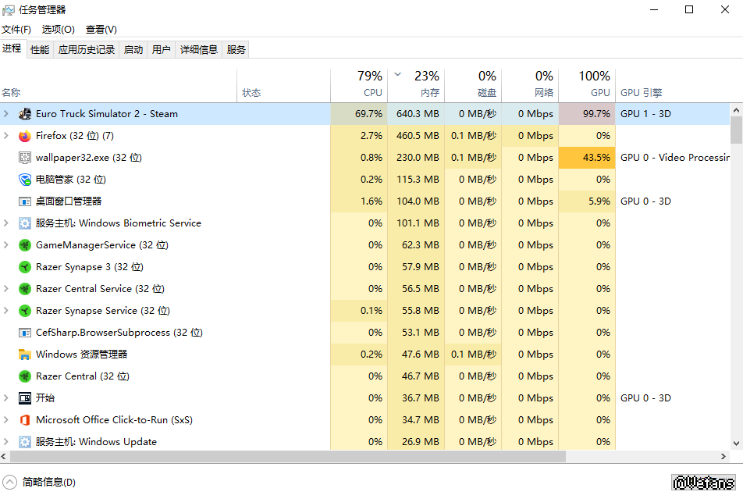This screenshot has width=743, height=499.
Task: Switch to the 性能 tab
Action: 40,50
